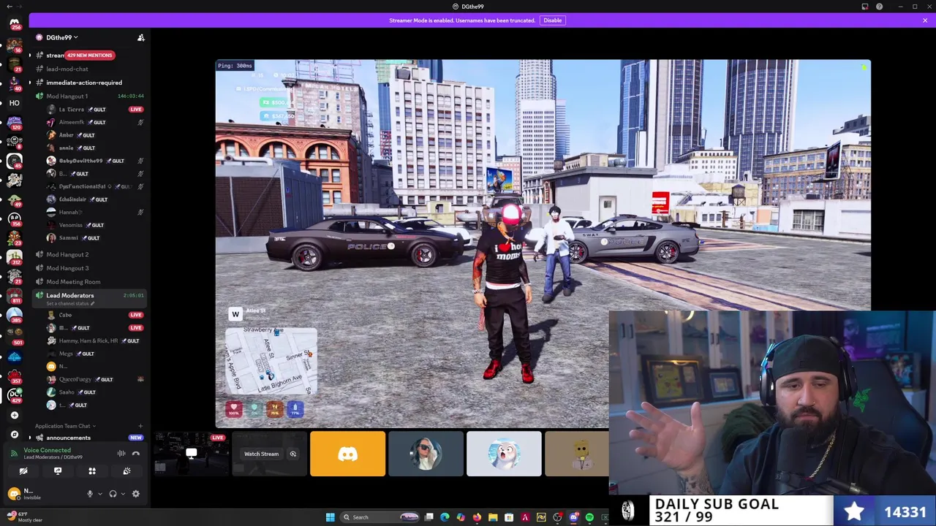Mute the microphone
Screen dimensions: 936x526
90,494
